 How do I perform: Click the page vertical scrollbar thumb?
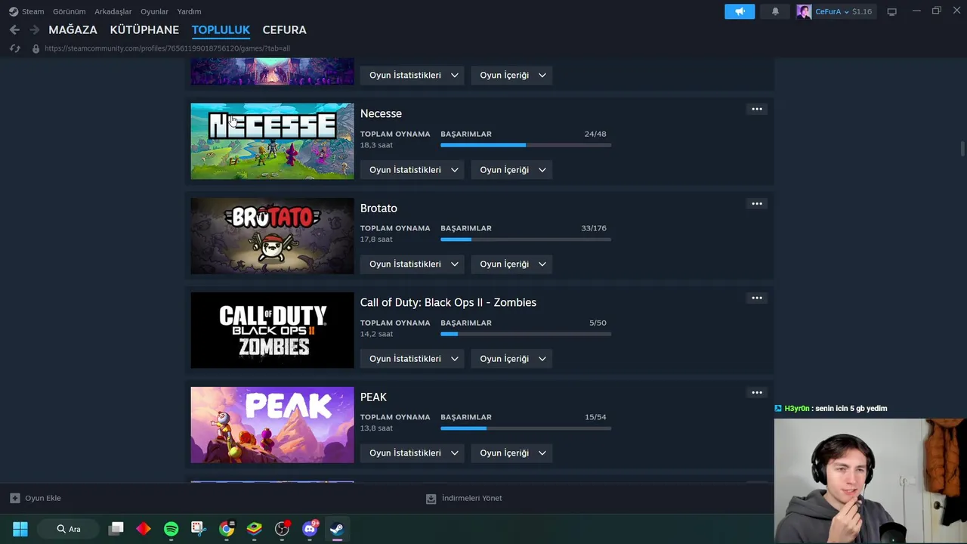pyautogui.click(x=962, y=149)
